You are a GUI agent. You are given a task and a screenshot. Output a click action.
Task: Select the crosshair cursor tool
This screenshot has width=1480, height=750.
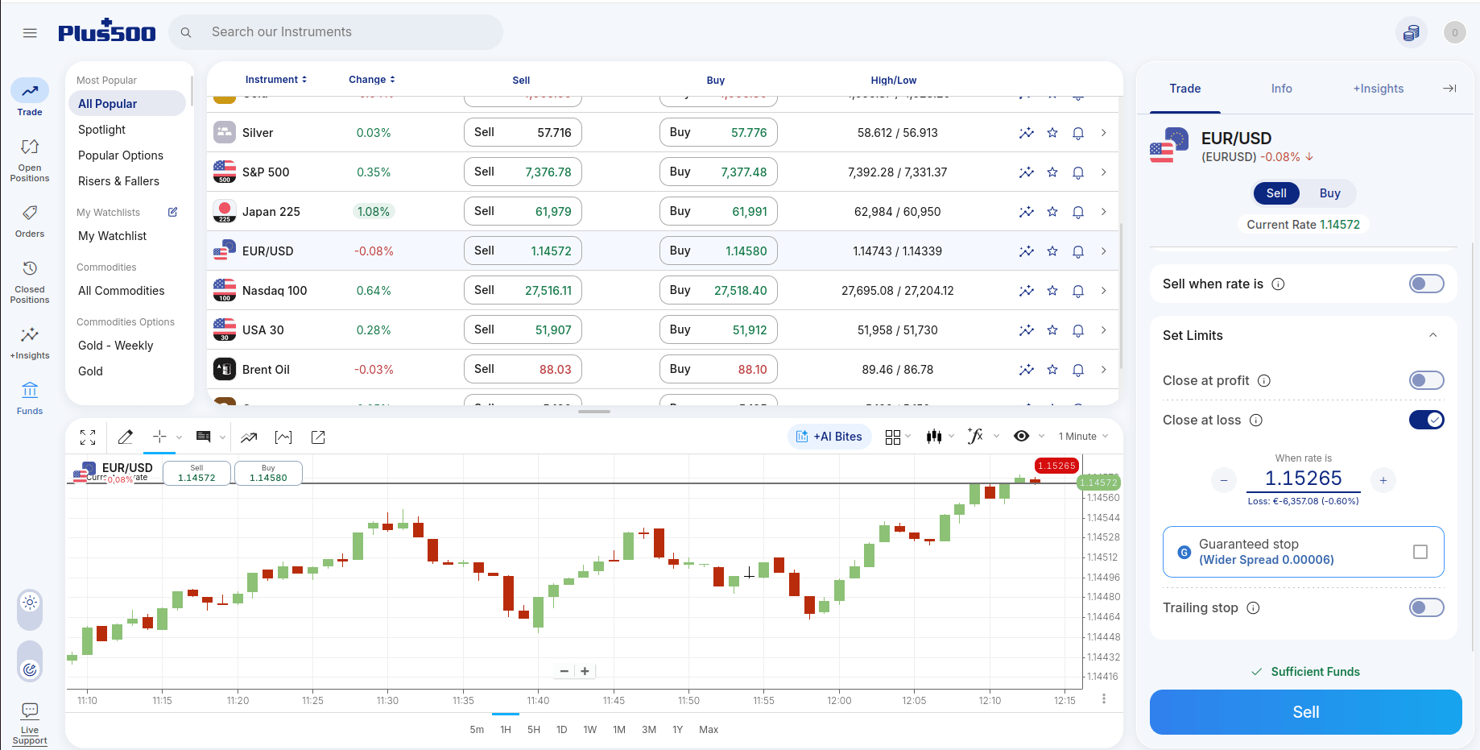coord(159,436)
